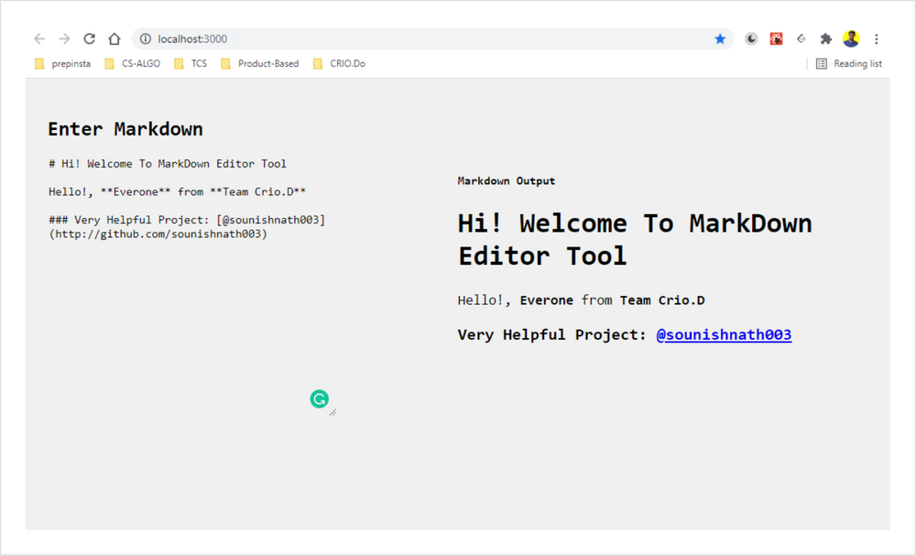This screenshot has height=556, width=916.
Task: Open the CRIO.Do bookmarks folder
Action: coord(339,63)
